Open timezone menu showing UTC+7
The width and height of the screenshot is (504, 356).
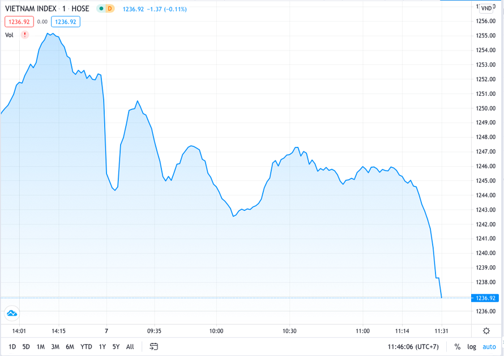pyautogui.click(x=413, y=346)
